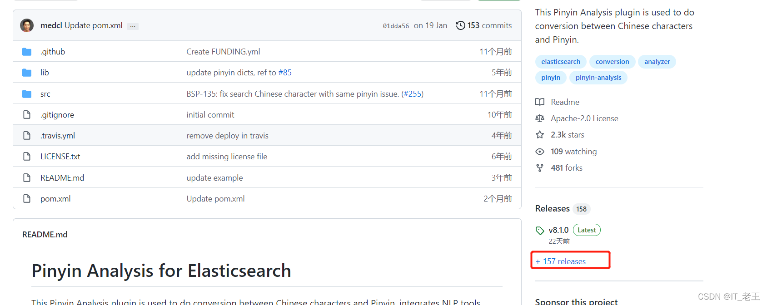This screenshot has height=305, width=767.
Task: Click the README.md file icon
Action: [27, 178]
